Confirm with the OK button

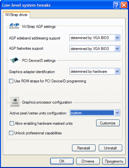(62, 161)
